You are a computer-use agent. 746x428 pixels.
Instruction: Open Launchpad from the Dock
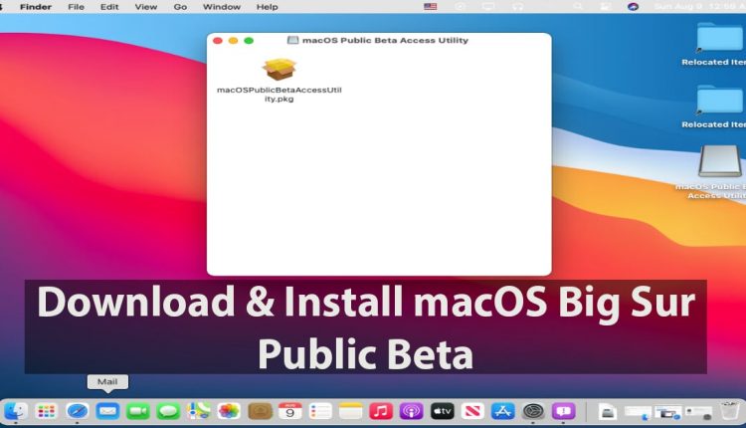click(46, 411)
